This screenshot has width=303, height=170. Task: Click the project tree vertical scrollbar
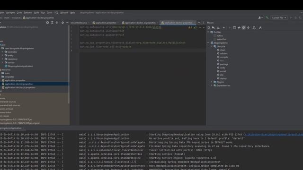69,65
